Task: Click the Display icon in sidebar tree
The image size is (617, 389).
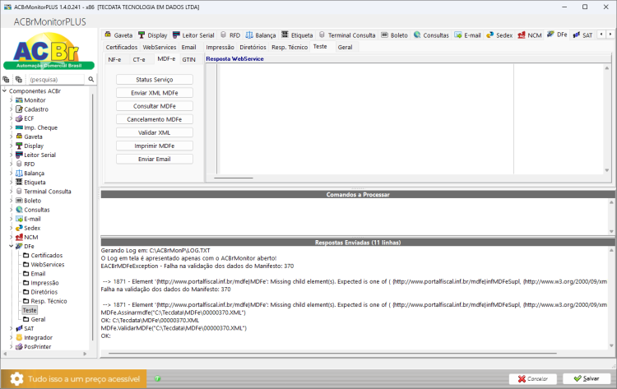Action: (19, 146)
